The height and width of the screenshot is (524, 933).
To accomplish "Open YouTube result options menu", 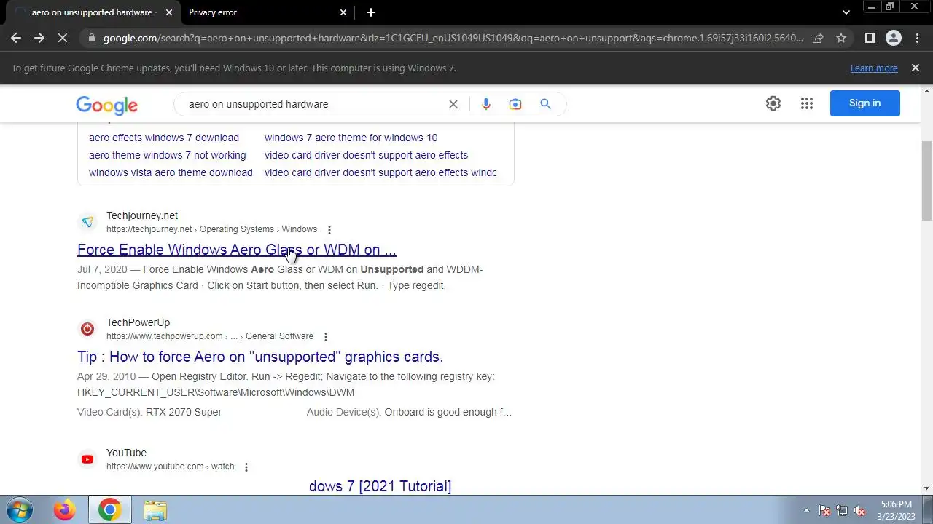I will pyautogui.click(x=246, y=467).
